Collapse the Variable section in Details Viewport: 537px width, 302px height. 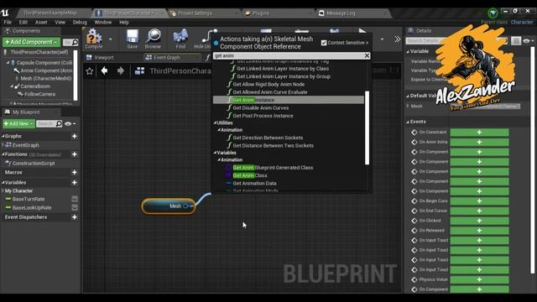pyautogui.click(x=408, y=51)
